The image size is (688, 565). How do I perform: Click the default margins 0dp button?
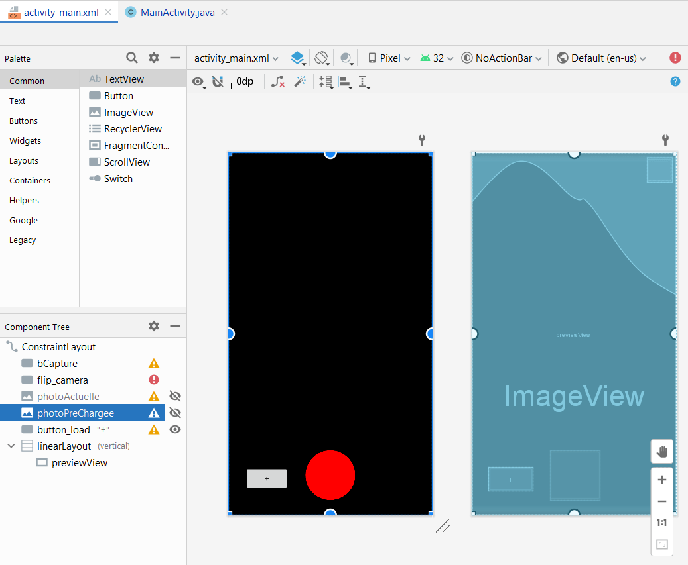pyautogui.click(x=245, y=81)
